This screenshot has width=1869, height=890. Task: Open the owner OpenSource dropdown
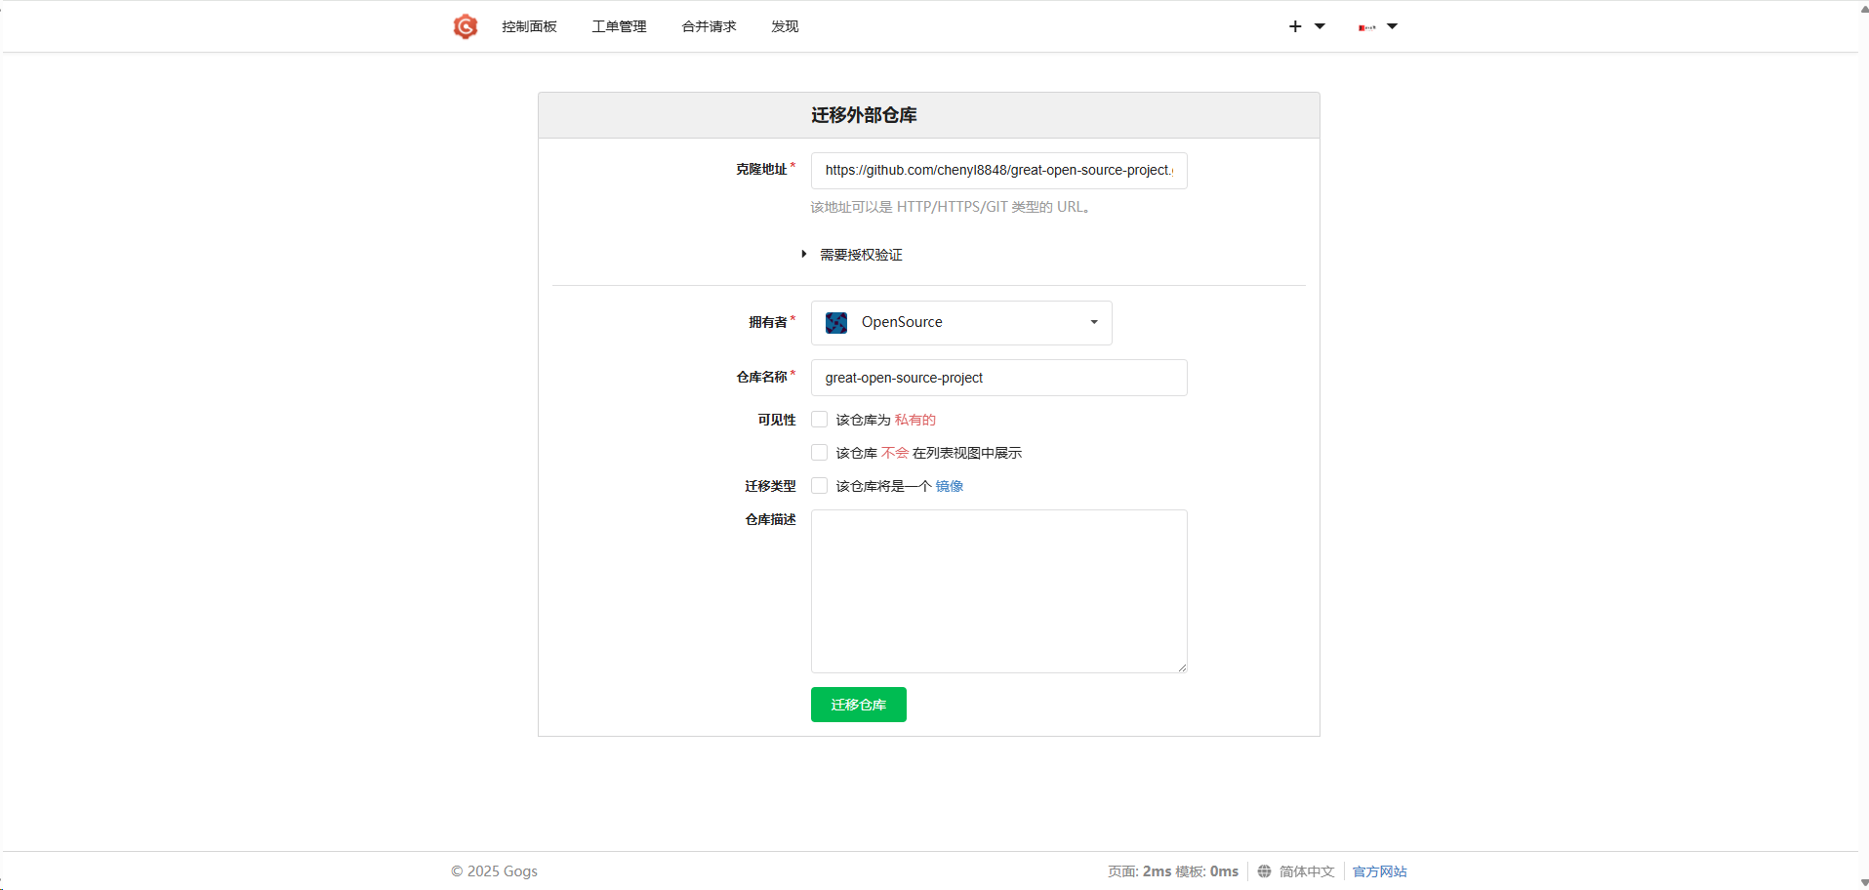tap(961, 323)
